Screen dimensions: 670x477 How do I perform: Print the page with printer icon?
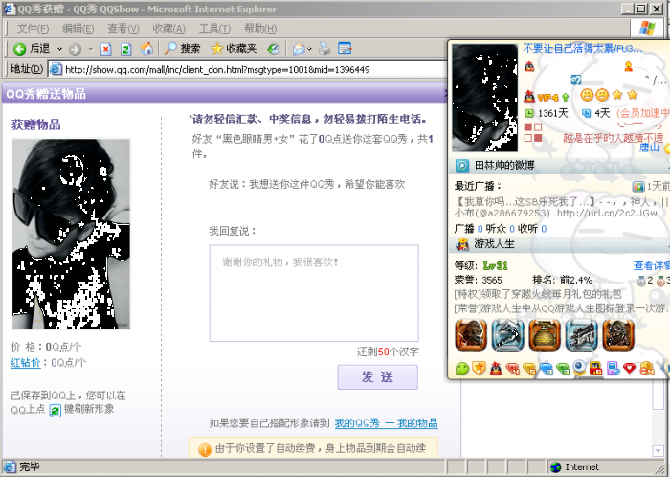tap(324, 49)
